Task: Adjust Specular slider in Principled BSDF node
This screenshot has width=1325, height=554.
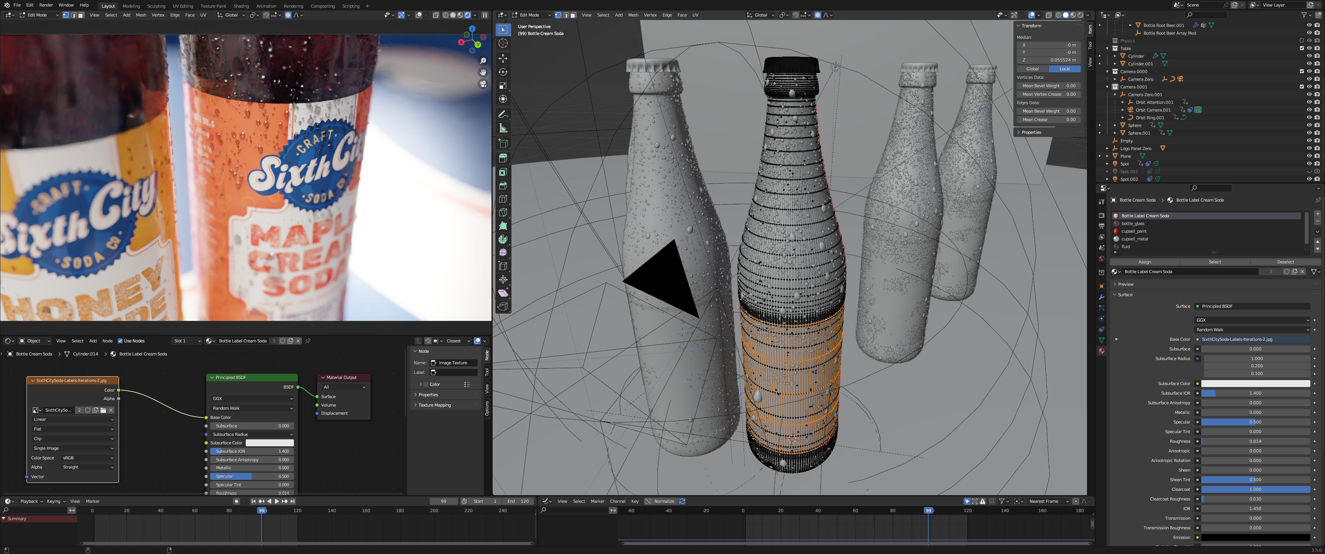Action: point(252,476)
